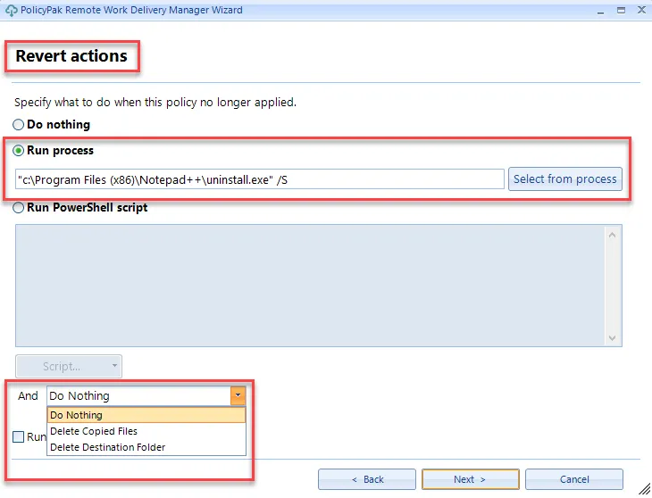Tick the Run checkbox below the dropdown
The height and width of the screenshot is (498, 652).
pos(18,437)
